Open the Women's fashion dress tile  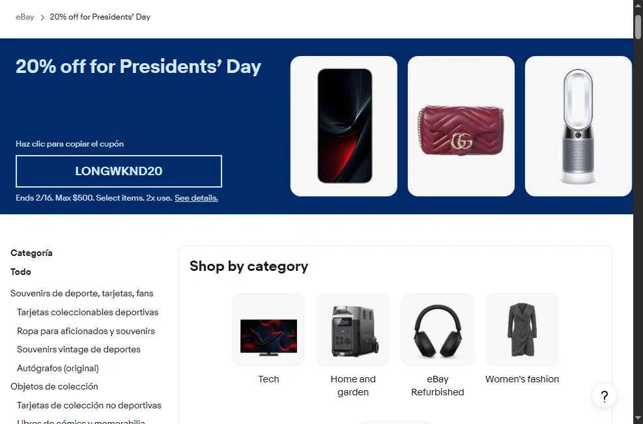tap(522, 339)
